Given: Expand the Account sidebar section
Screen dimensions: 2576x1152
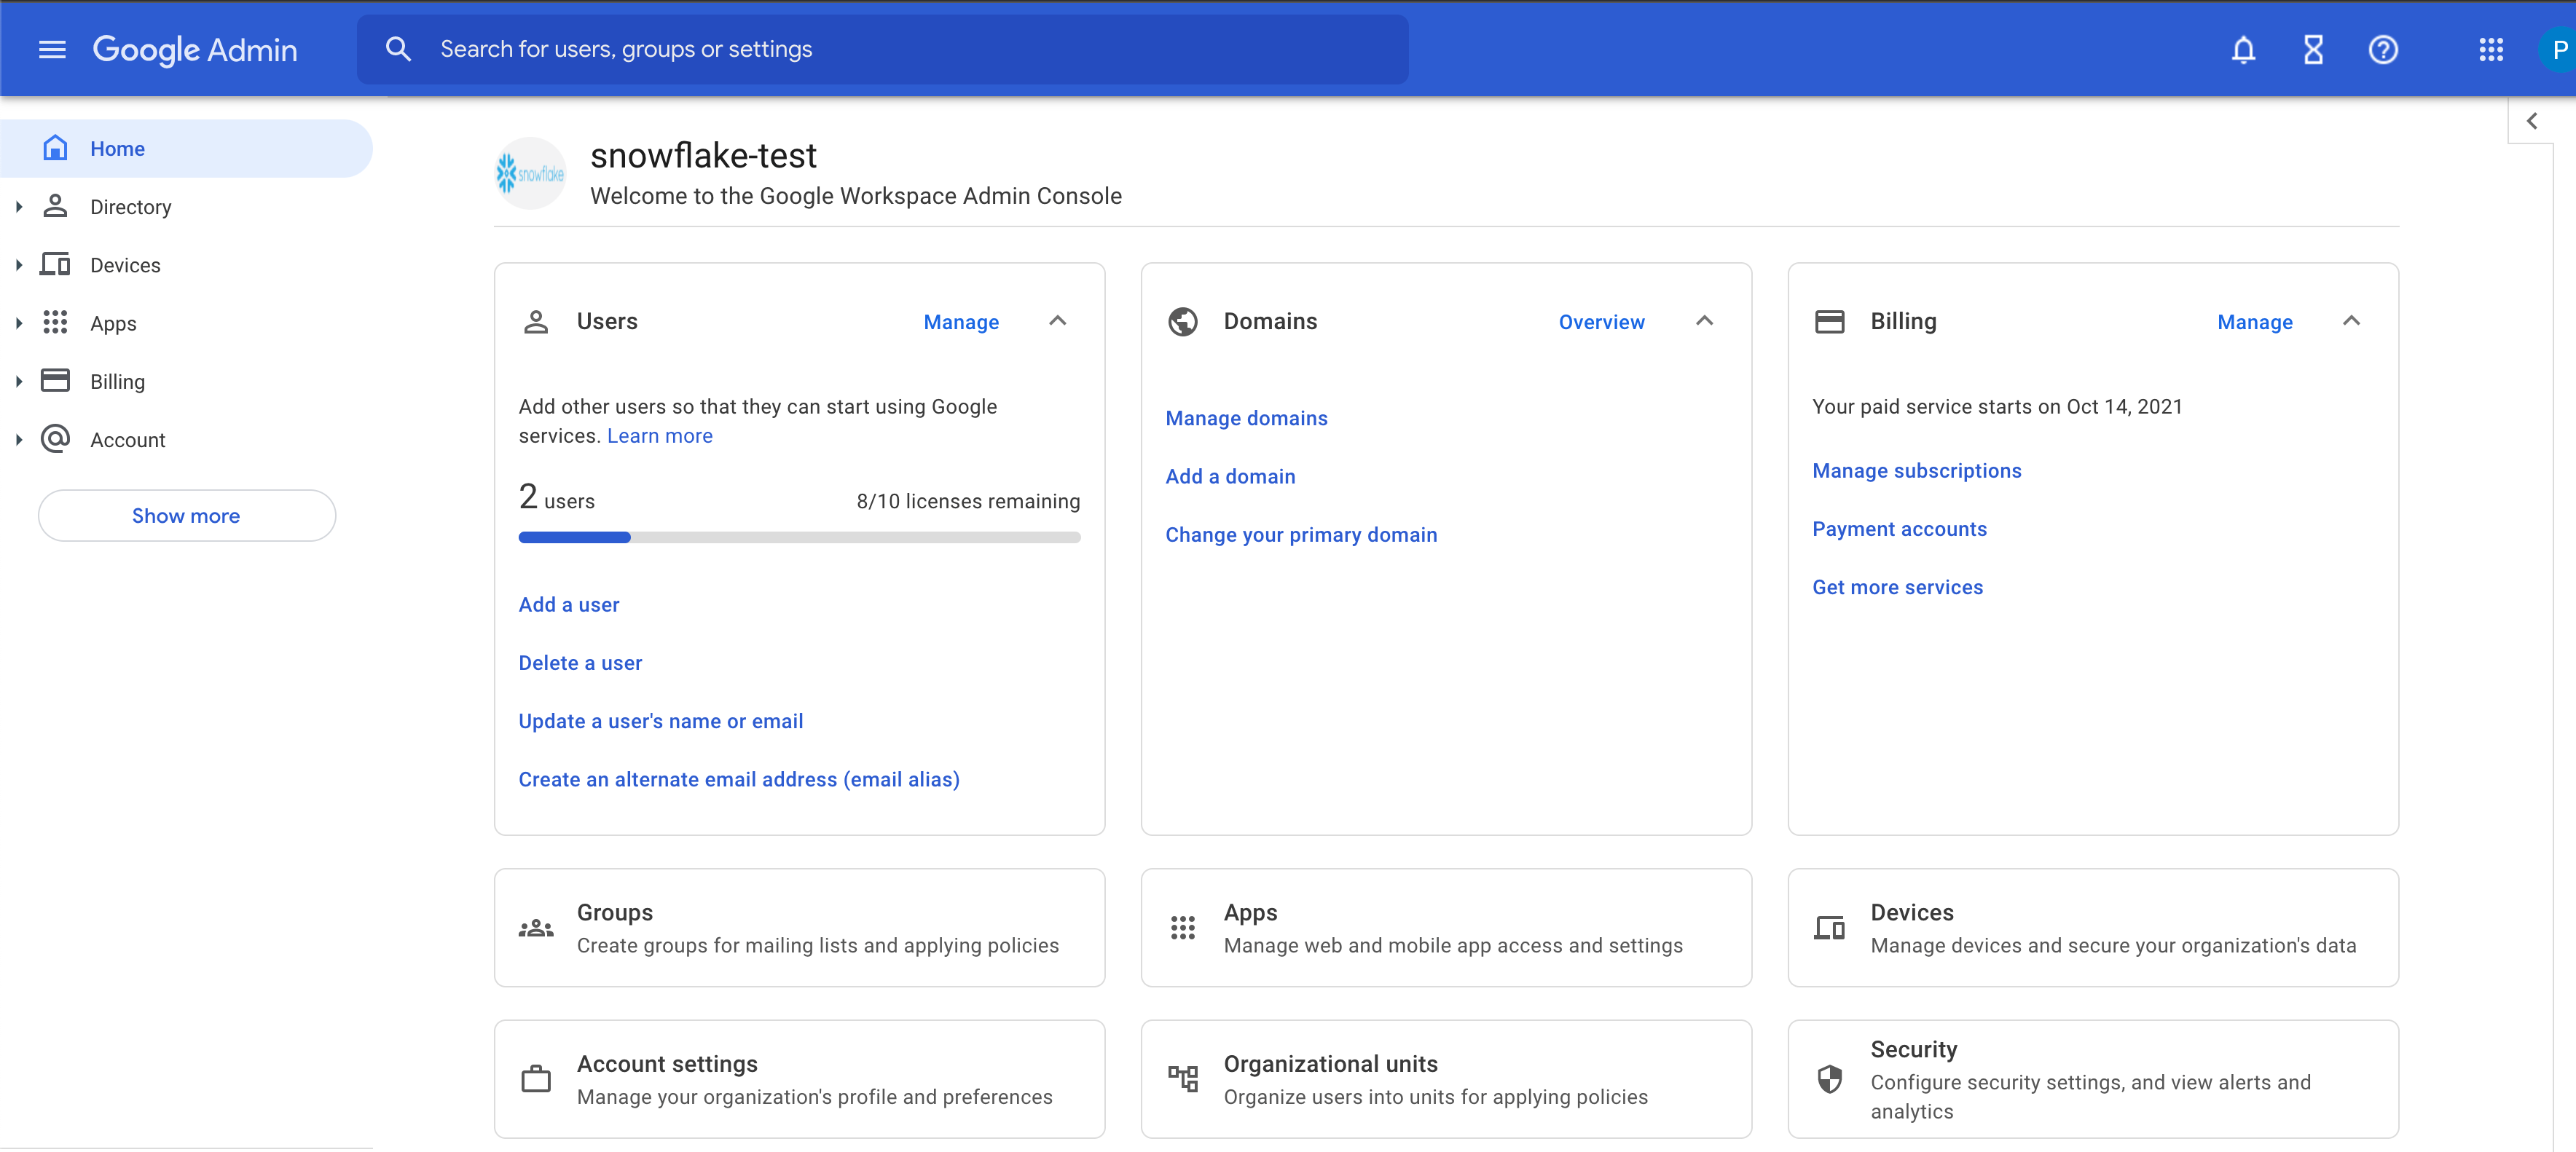Looking at the screenshot, I should (18, 439).
